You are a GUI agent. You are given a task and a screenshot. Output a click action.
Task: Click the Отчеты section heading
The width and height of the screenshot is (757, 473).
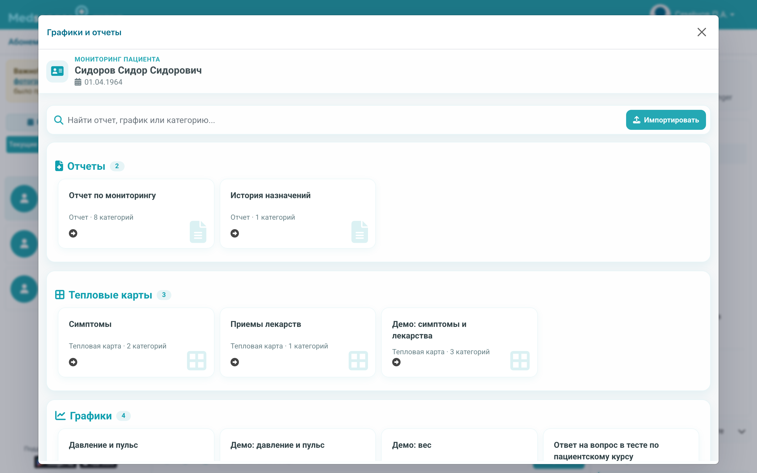86,166
